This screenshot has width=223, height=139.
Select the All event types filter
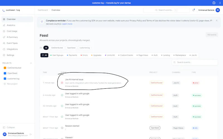click(x=44, y=55)
